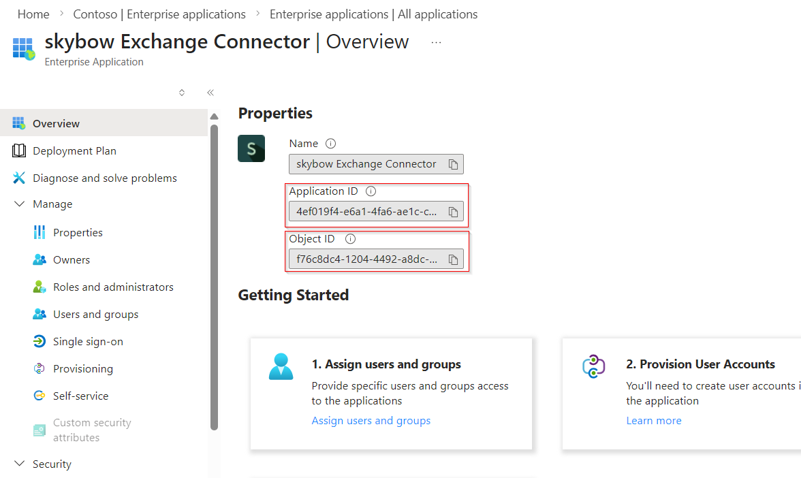The height and width of the screenshot is (478, 801).
Task: Open Self-service settings
Action: tap(80, 395)
